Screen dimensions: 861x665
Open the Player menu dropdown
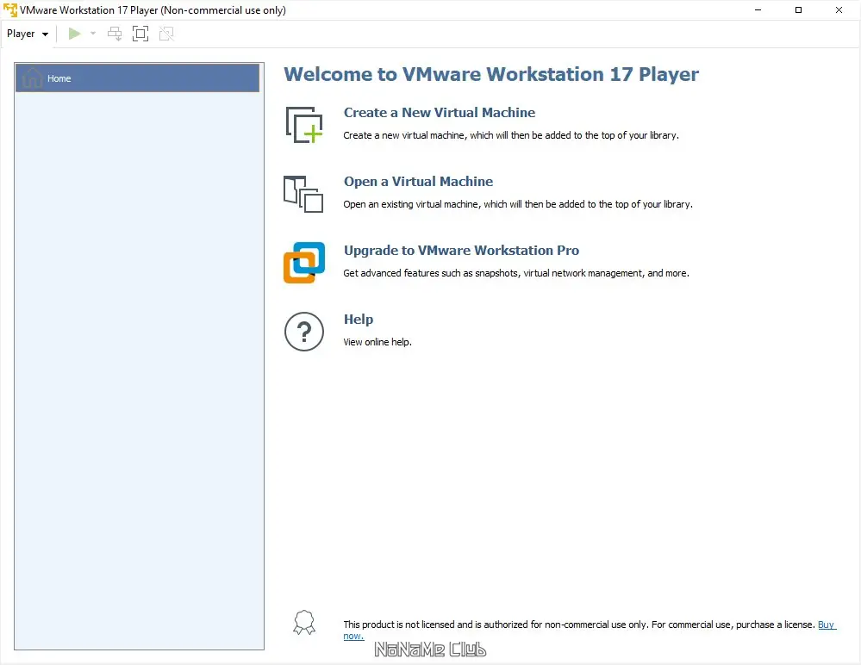pos(28,34)
